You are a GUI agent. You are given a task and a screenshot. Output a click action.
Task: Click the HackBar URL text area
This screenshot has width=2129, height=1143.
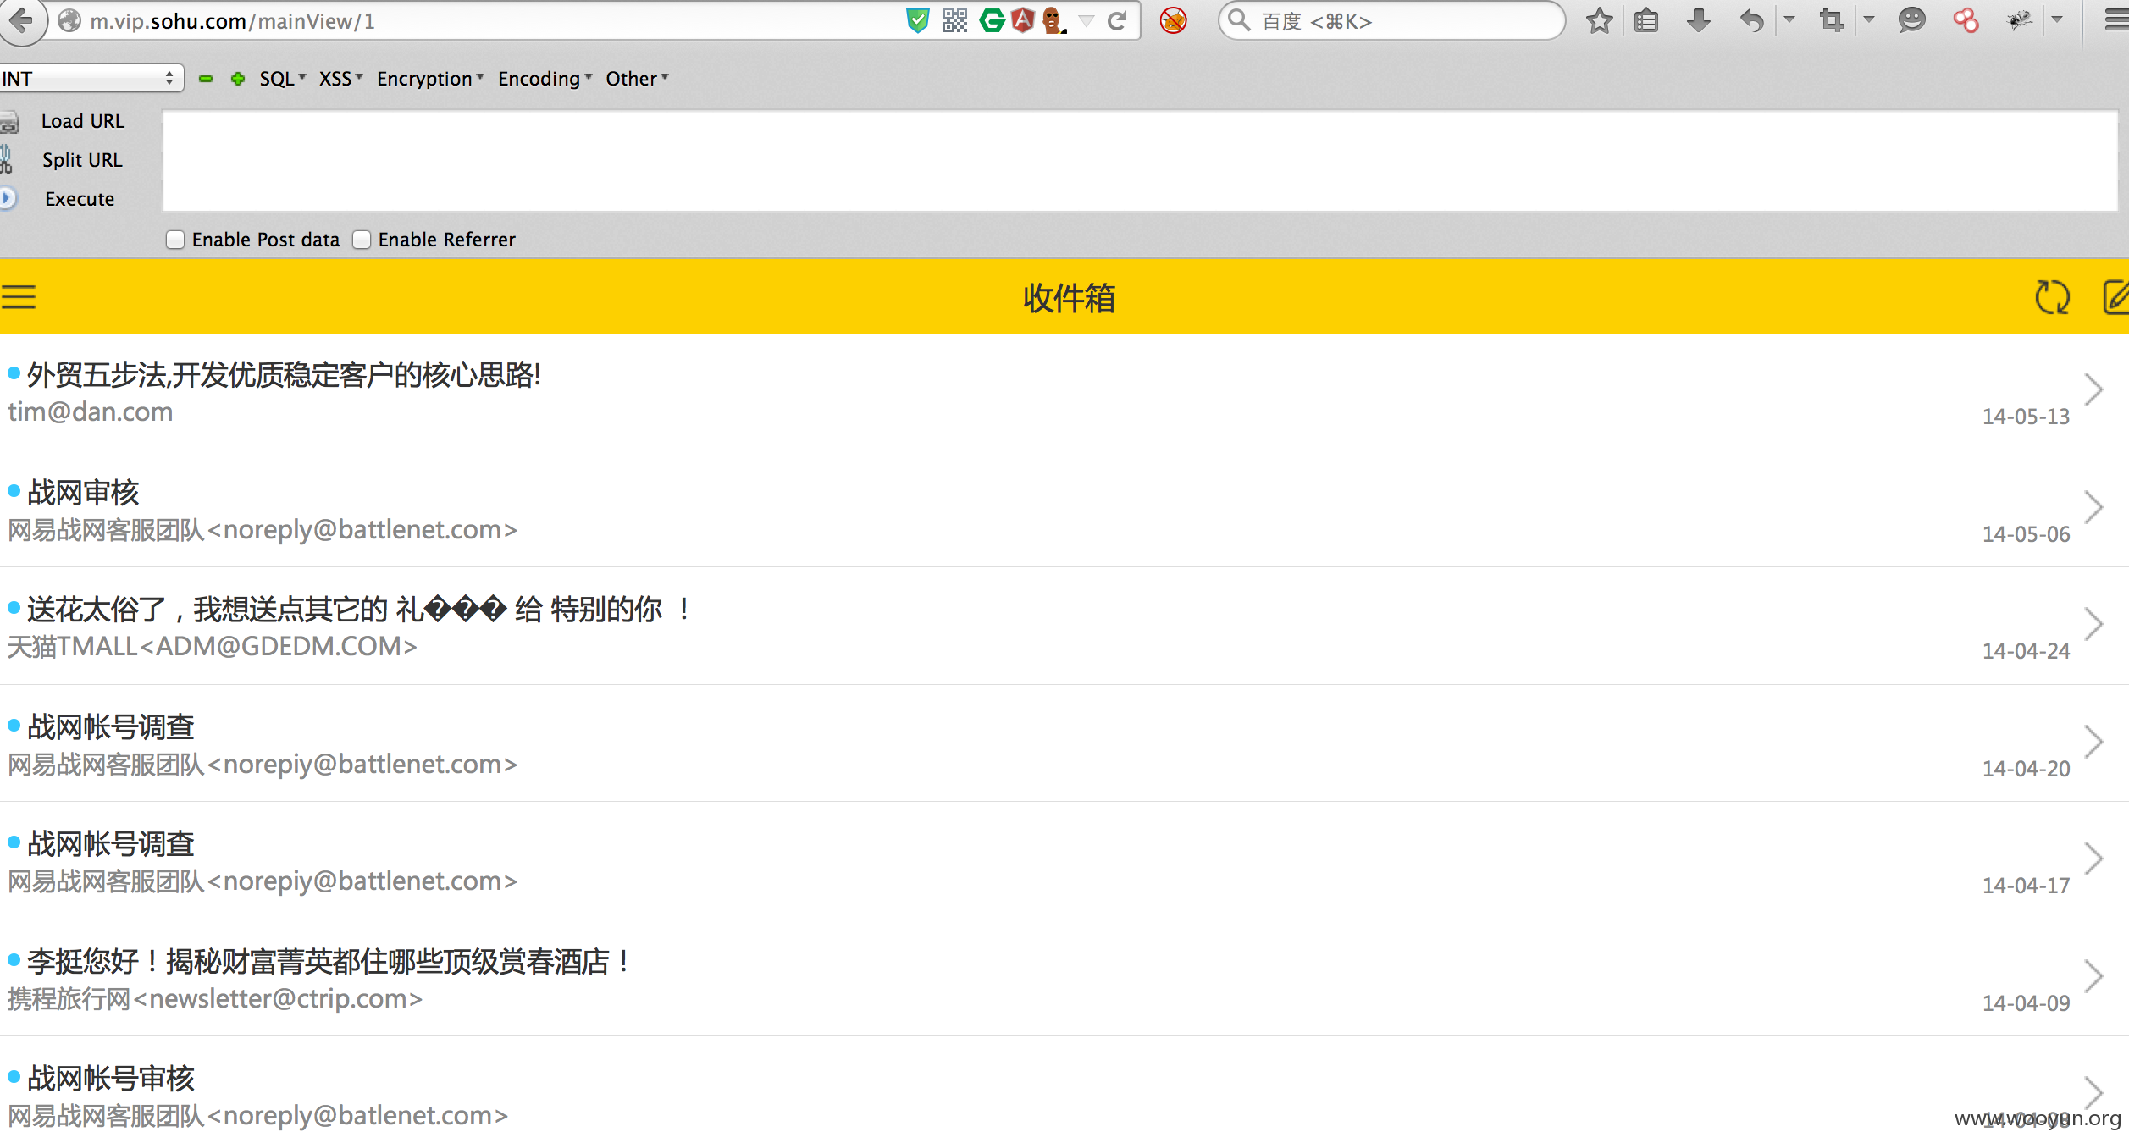[x=1140, y=160]
